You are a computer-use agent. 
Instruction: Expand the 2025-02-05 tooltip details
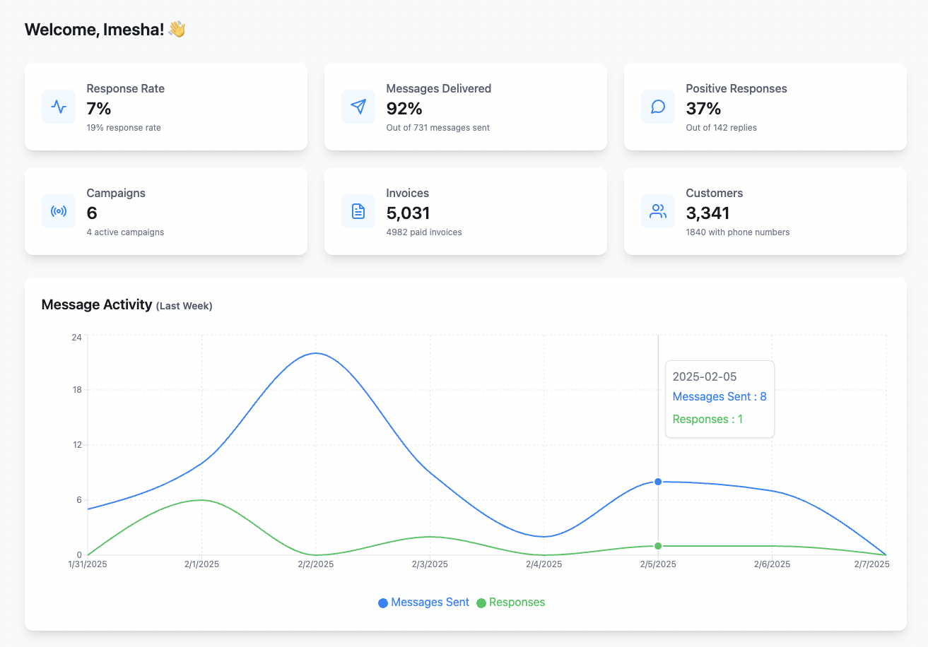[720, 399]
